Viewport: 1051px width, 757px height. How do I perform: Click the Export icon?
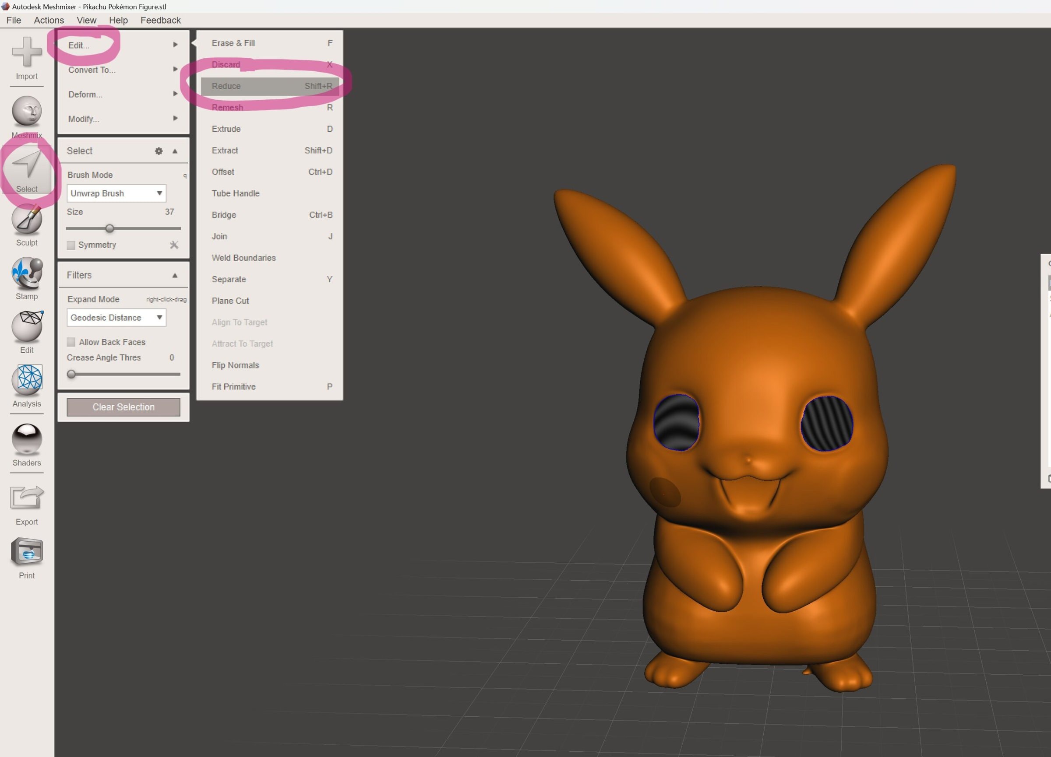[26, 498]
